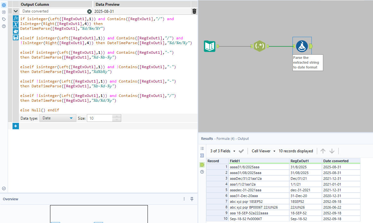Click the Size input field
Viewport: 373px width, 223px height.
click(99, 118)
